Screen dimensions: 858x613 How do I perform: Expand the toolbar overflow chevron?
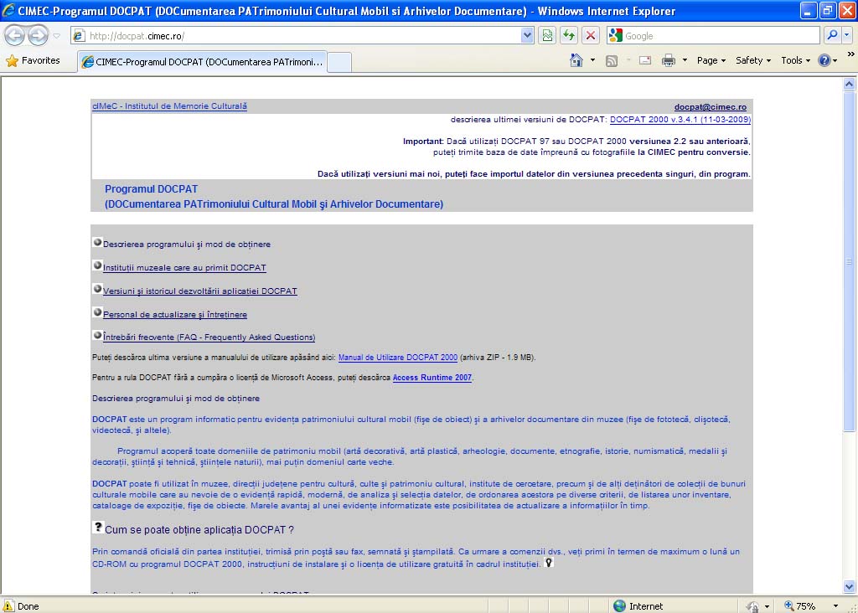(x=850, y=54)
